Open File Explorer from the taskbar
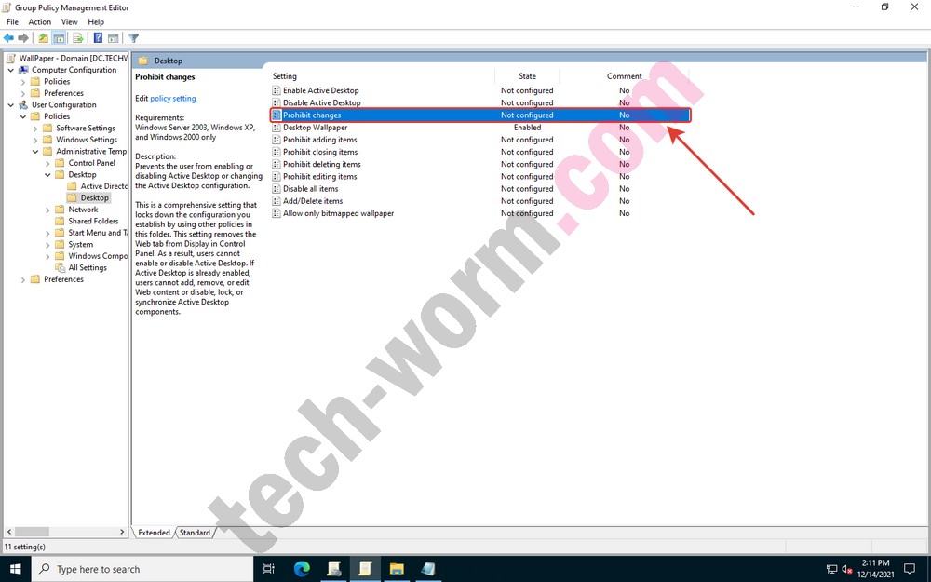The image size is (931, 582). click(397, 569)
